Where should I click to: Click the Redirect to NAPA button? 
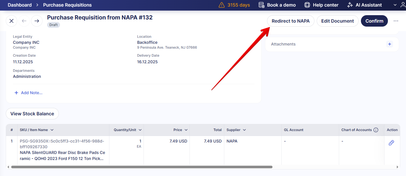pos(291,21)
